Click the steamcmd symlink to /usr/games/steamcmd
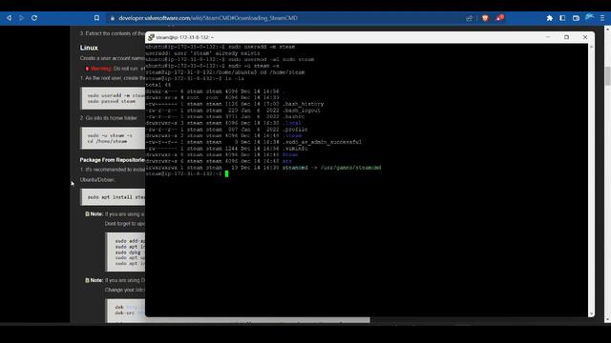The image size is (611, 343). tap(331, 168)
